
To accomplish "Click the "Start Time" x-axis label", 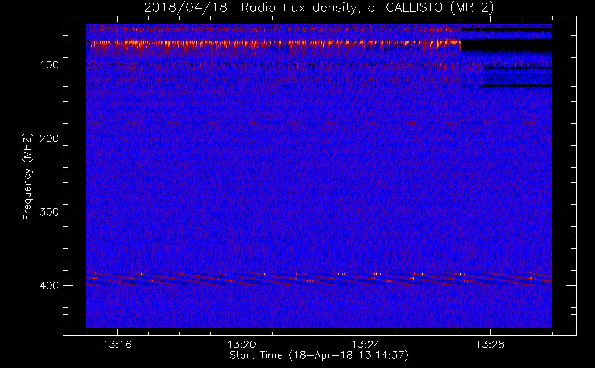I will 319,355.
